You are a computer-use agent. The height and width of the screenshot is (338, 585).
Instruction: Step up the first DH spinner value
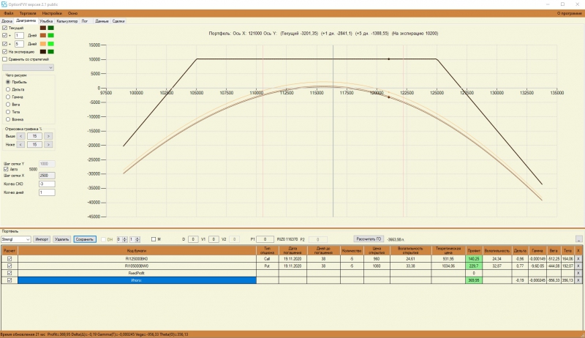[124, 238]
